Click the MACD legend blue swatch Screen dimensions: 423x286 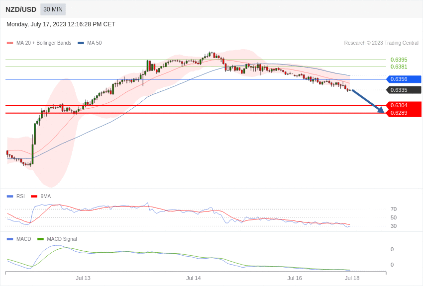point(10,239)
